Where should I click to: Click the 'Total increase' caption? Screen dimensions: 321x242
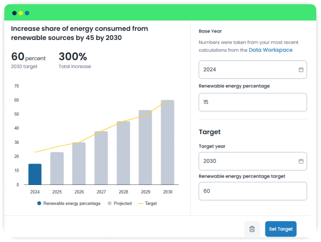point(75,67)
